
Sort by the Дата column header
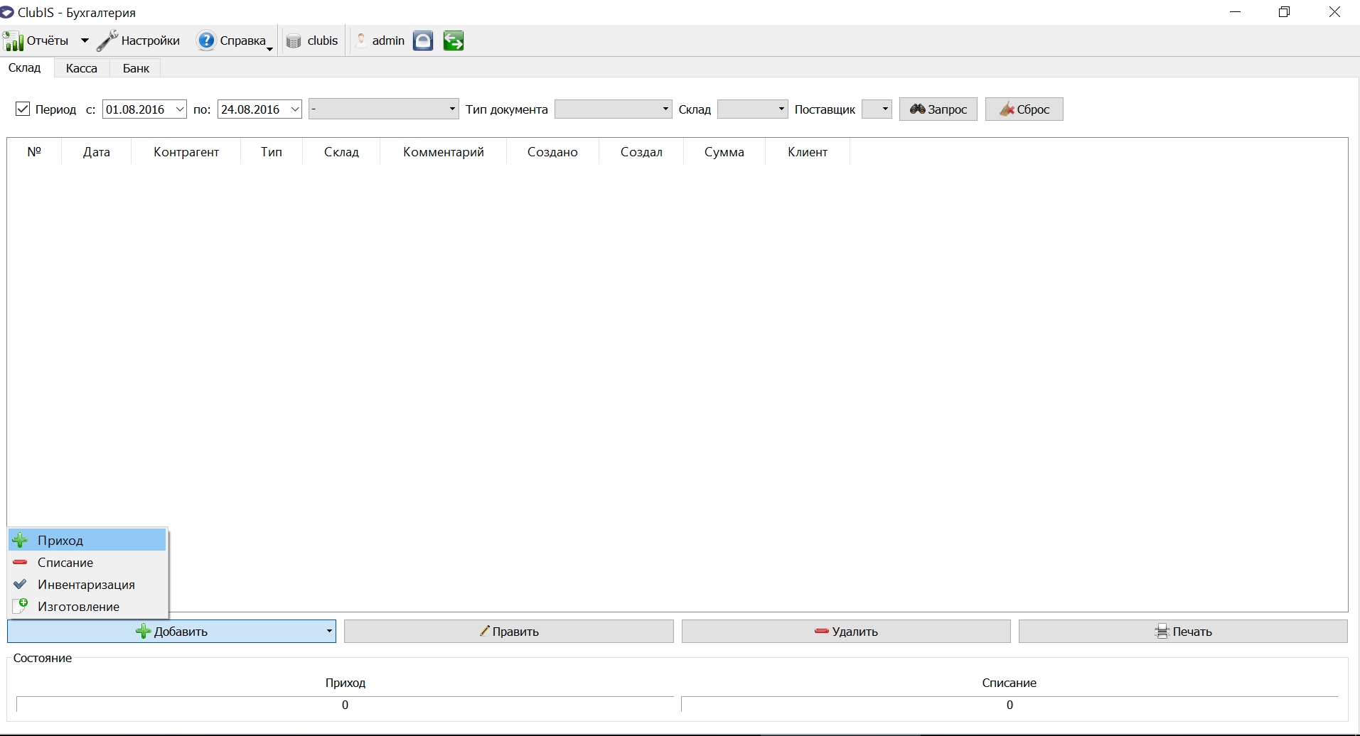(97, 152)
